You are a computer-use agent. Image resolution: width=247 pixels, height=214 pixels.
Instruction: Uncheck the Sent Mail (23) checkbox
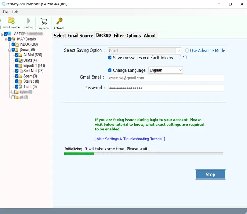tap(17, 71)
